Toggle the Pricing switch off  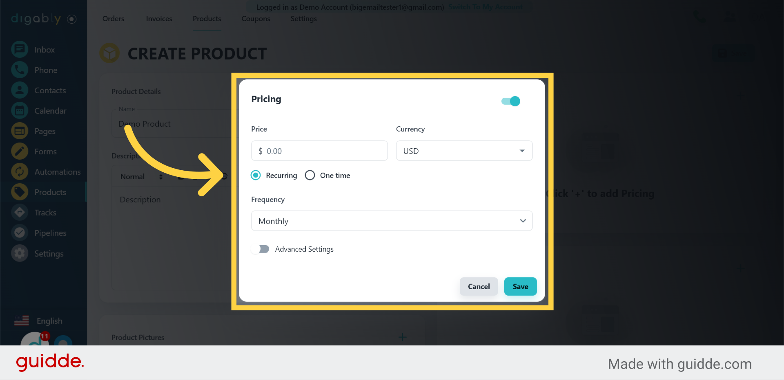[x=511, y=101]
